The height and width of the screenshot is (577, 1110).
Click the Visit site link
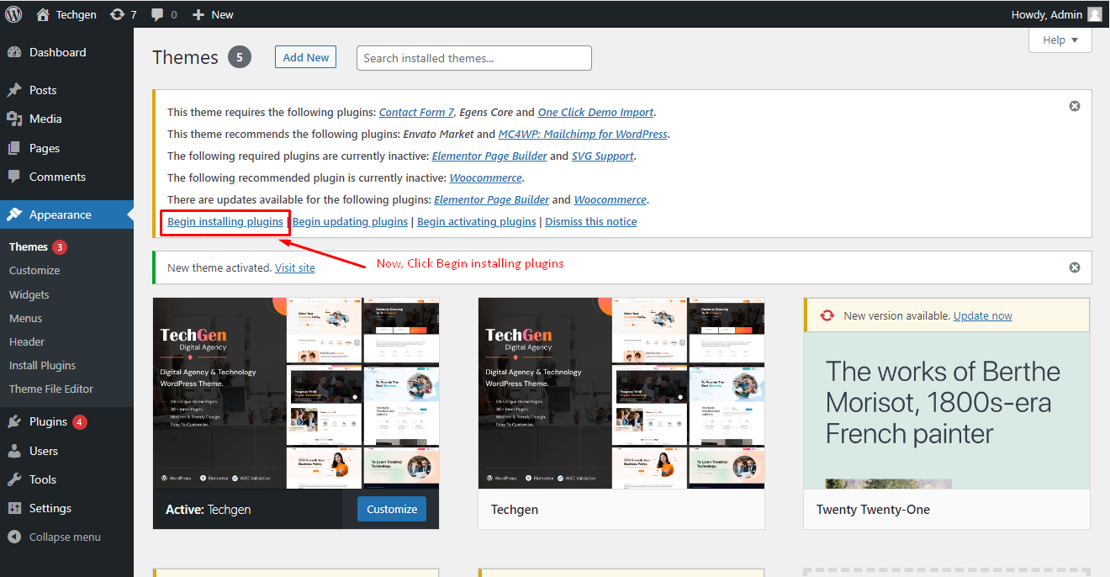coord(294,267)
